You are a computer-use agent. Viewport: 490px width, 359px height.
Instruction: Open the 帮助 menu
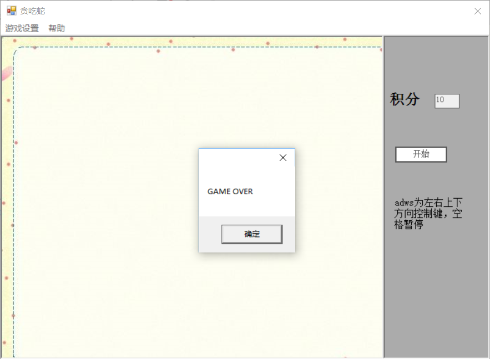tap(57, 28)
